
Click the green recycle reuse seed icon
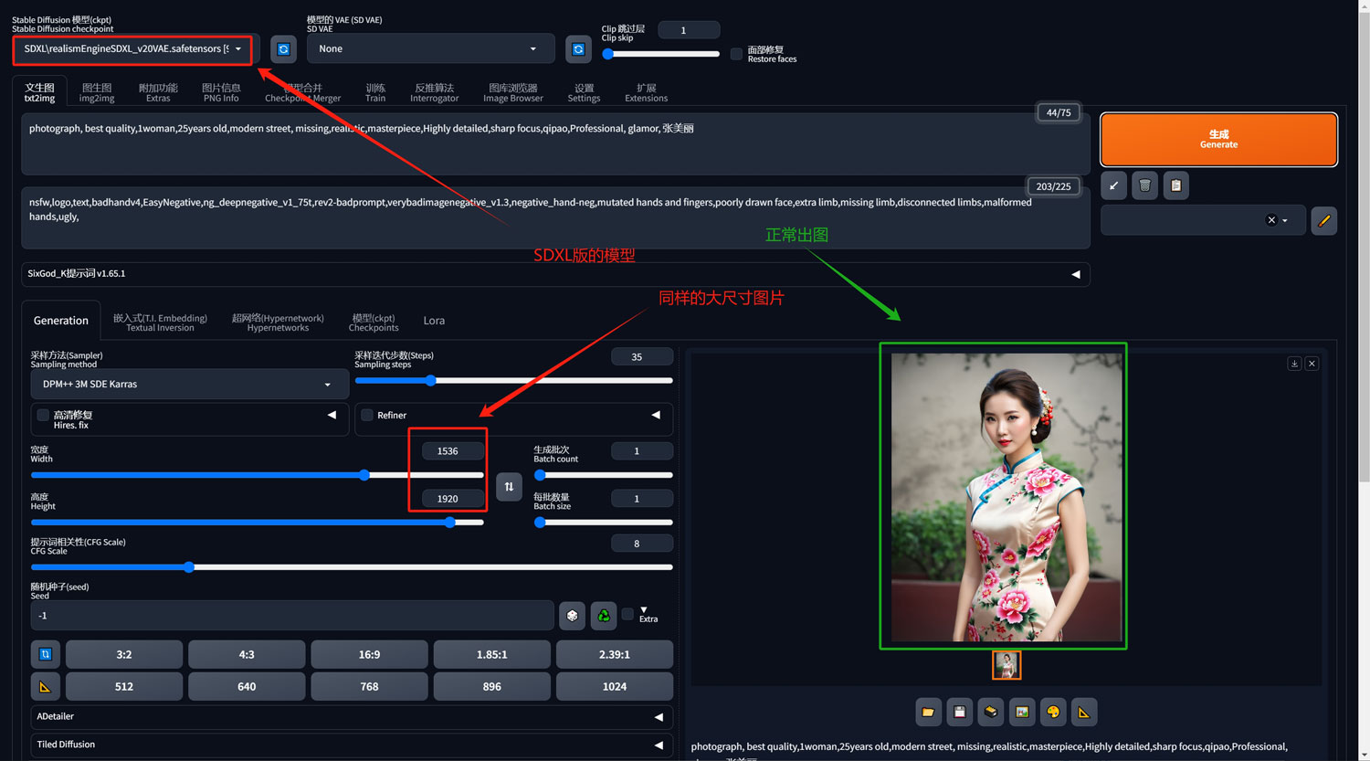pos(604,616)
